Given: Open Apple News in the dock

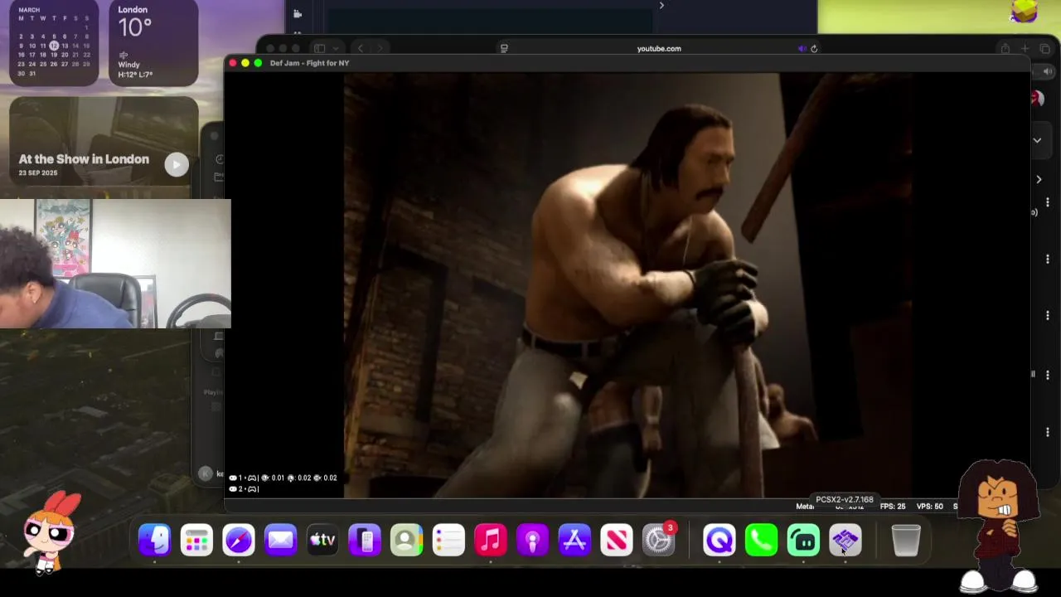Looking at the screenshot, I should point(617,541).
